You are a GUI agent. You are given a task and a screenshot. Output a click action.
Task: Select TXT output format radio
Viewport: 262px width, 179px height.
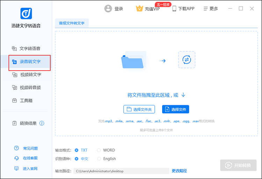[x=77, y=150]
